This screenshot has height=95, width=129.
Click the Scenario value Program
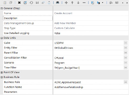pyautogui.click(x=60, y=63)
